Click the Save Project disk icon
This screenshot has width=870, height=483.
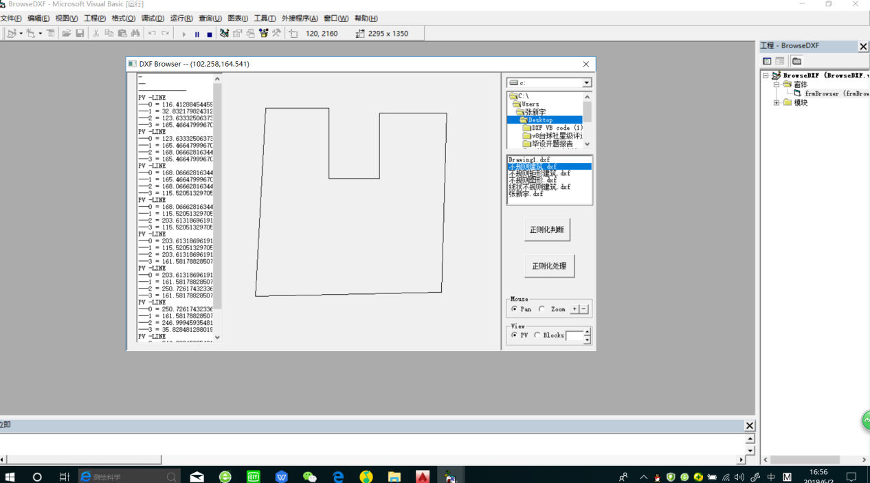pos(80,33)
